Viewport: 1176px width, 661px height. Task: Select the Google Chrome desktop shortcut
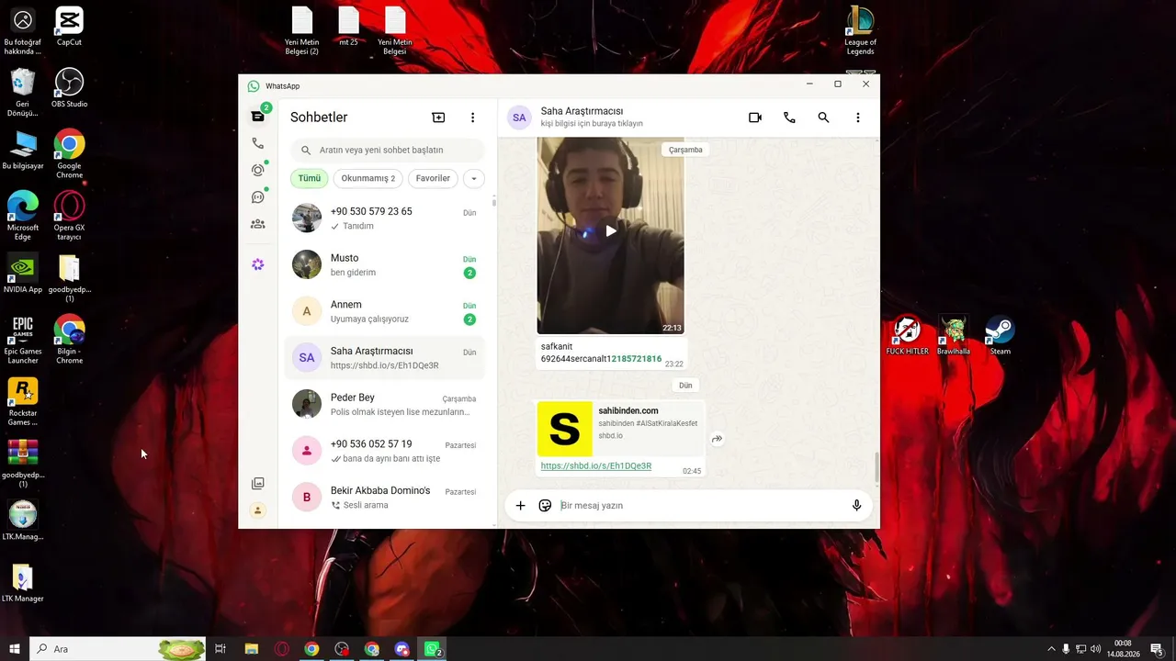[69, 154]
